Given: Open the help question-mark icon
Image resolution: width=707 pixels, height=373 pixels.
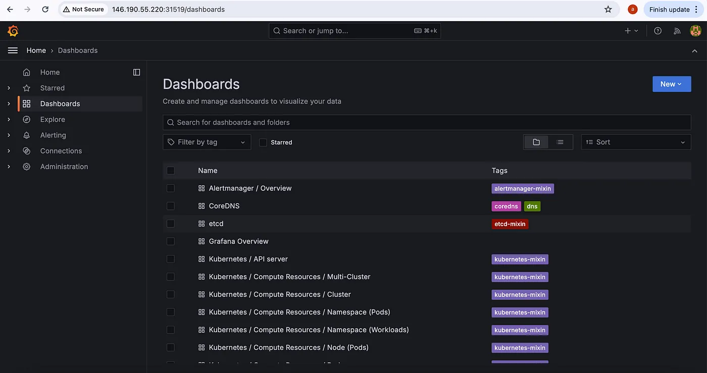Looking at the screenshot, I should point(658,31).
